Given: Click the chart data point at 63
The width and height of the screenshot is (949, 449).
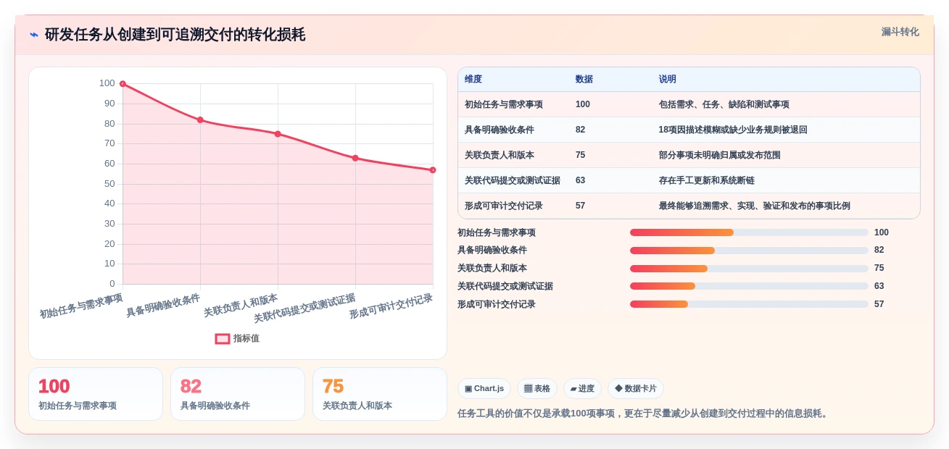Looking at the screenshot, I should [355, 158].
